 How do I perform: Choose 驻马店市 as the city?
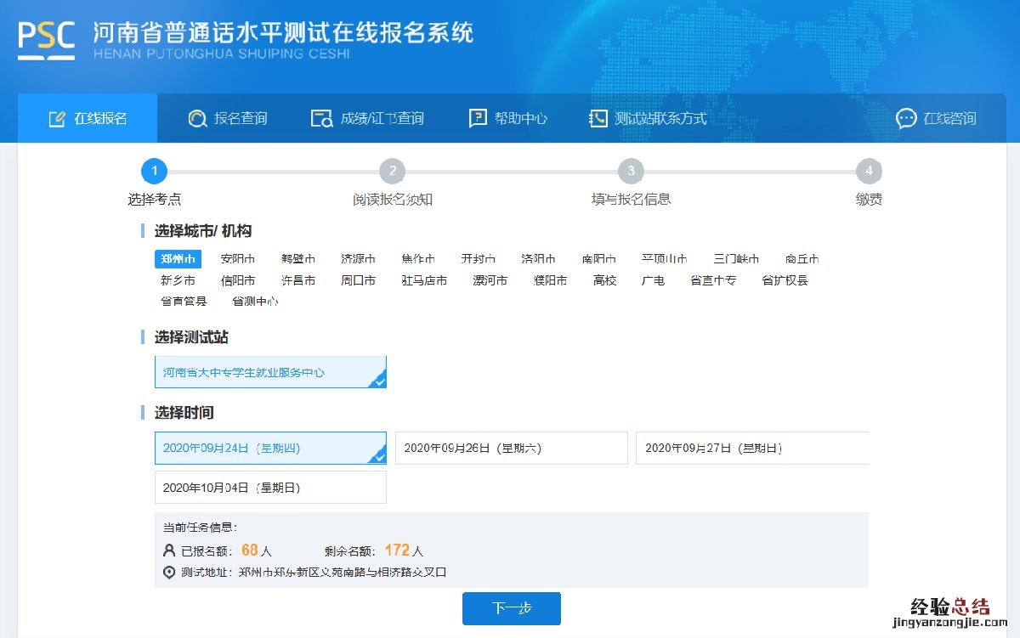pyautogui.click(x=424, y=280)
